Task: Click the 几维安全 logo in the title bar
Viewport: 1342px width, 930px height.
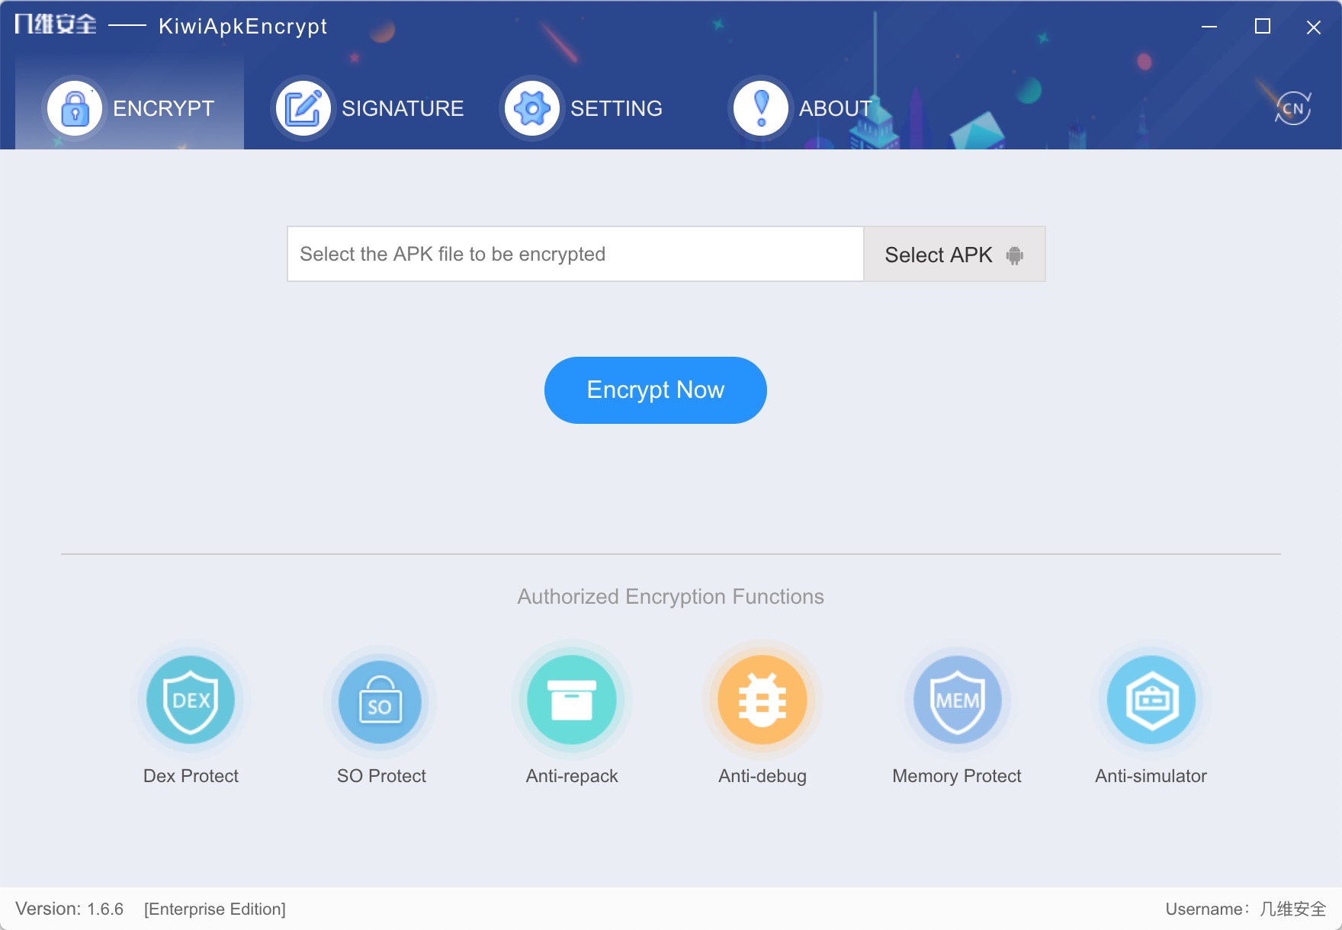Action: 56,24
